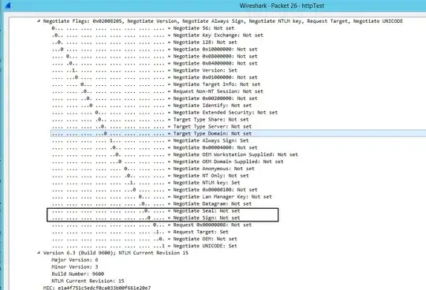The width and height of the screenshot is (426, 290).
Task: Click the Wireshark shark fin title icon
Action: click(8, 6)
